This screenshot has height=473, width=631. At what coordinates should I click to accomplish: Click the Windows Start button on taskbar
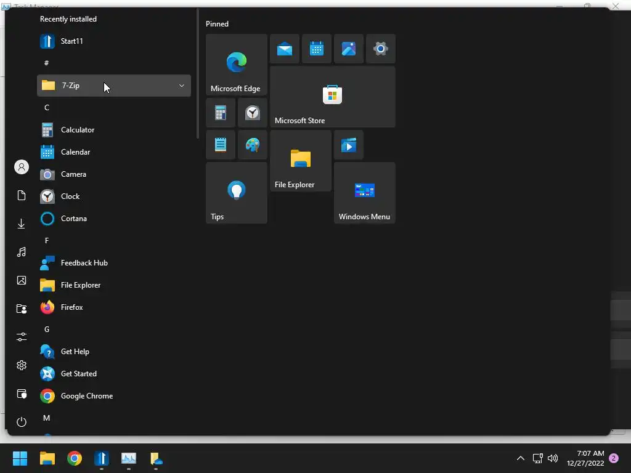pyautogui.click(x=20, y=458)
